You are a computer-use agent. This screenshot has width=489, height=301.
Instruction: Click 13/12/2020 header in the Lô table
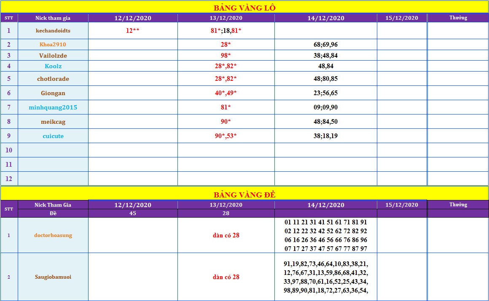pyautogui.click(x=226, y=18)
